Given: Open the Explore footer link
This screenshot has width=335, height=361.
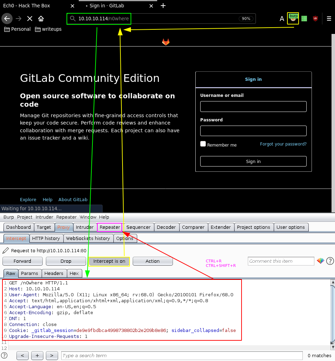Looking at the screenshot, I should tap(28, 200).
